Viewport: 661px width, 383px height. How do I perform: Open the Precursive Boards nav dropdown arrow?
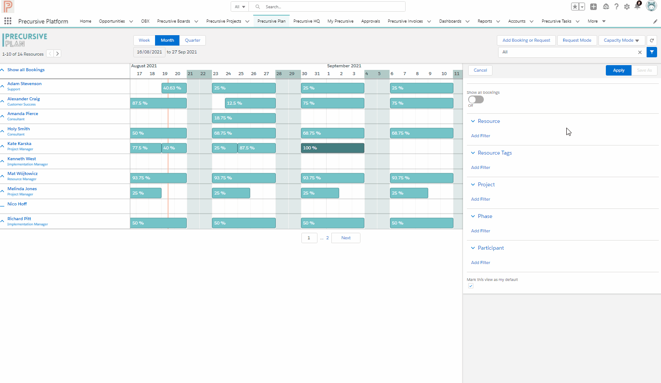pos(196,21)
